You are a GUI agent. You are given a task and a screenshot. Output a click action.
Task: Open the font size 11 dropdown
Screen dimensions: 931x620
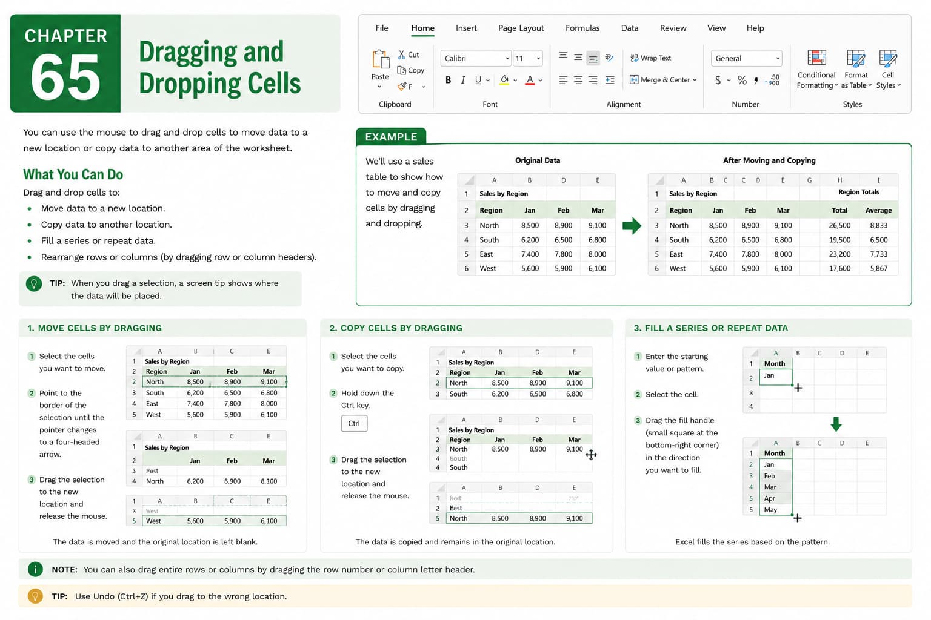point(538,58)
